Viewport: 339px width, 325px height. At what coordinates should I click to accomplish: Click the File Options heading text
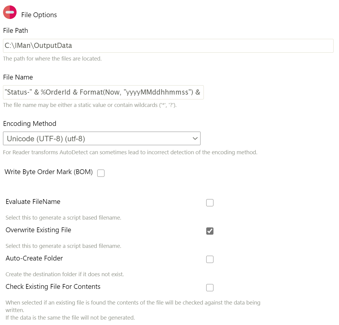tap(39, 15)
